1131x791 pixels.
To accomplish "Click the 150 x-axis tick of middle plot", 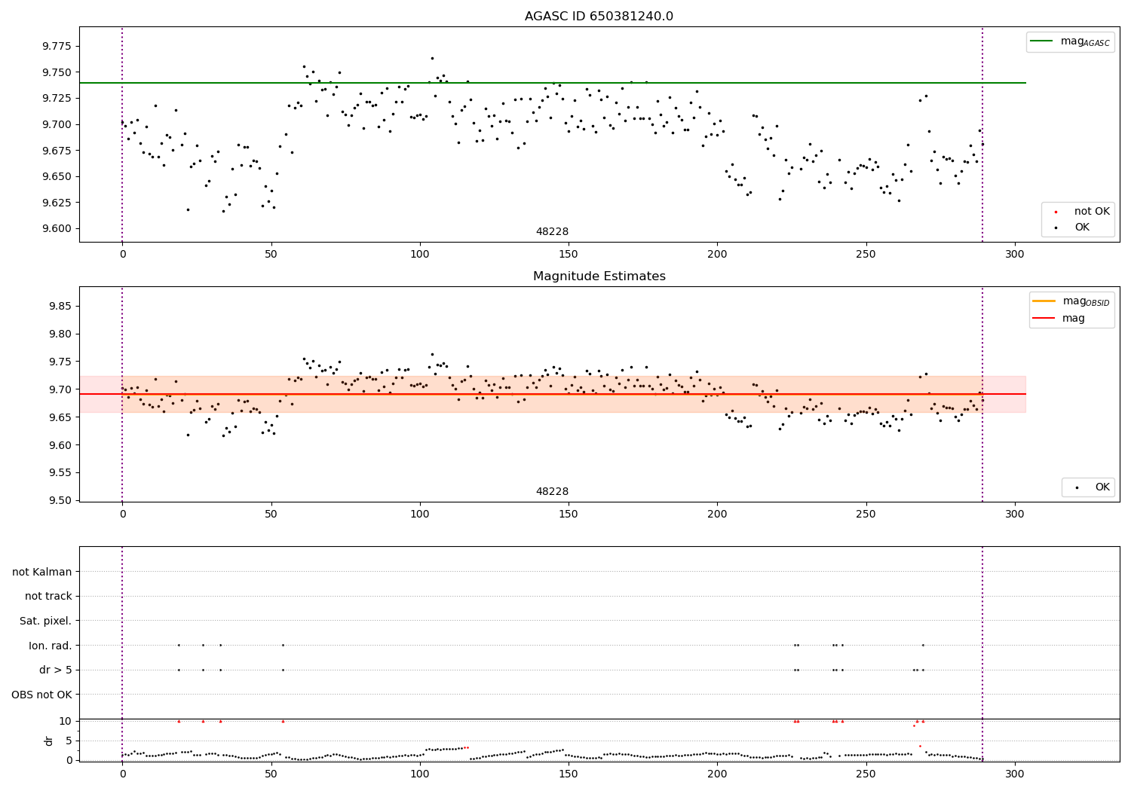I will pos(569,515).
